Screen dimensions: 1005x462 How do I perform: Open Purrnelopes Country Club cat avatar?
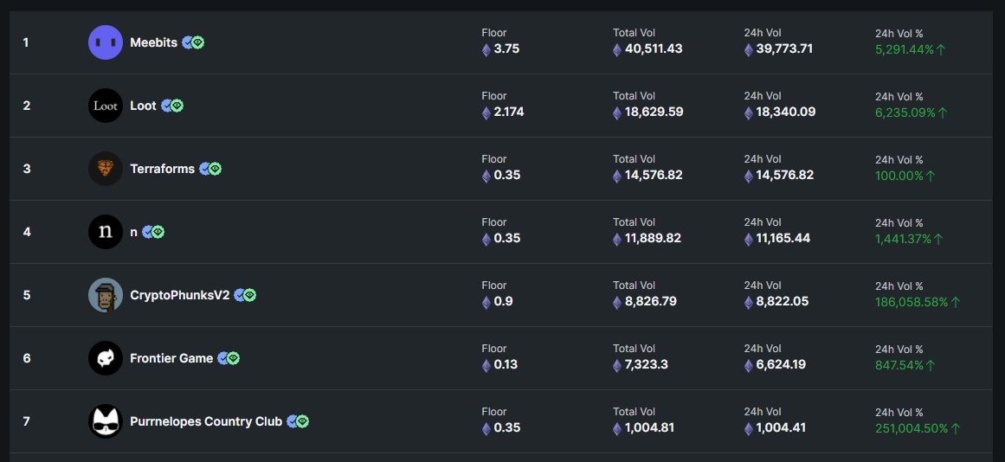point(105,421)
